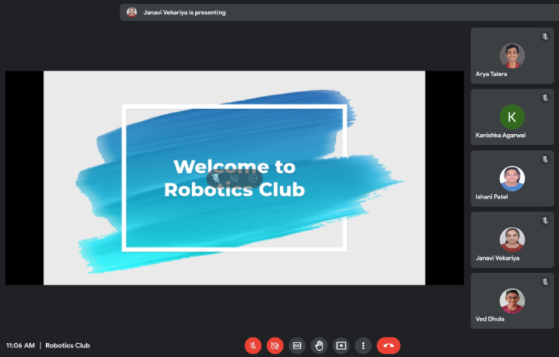The width and height of the screenshot is (559, 357).
Task: Click the green K avatar of Kanishka Agarwal
Action: click(512, 117)
